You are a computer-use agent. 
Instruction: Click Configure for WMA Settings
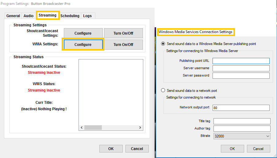point(83,44)
